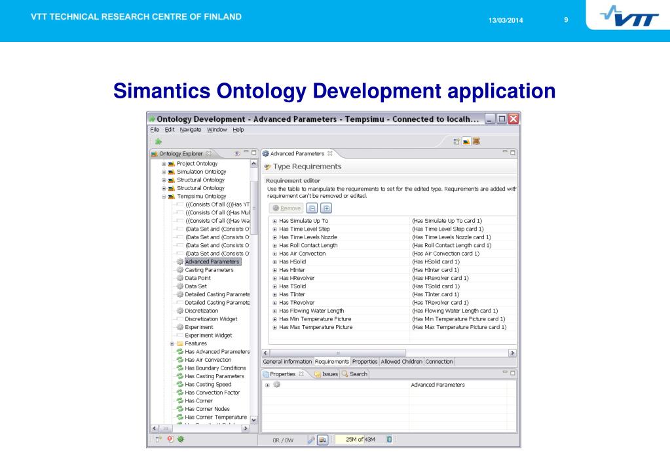Click the wrench icon in the status bar
The image size is (670, 464).
[x=311, y=440]
